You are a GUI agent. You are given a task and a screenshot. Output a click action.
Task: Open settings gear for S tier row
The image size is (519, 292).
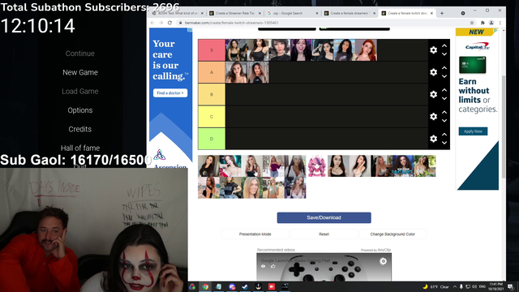(433, 50)
